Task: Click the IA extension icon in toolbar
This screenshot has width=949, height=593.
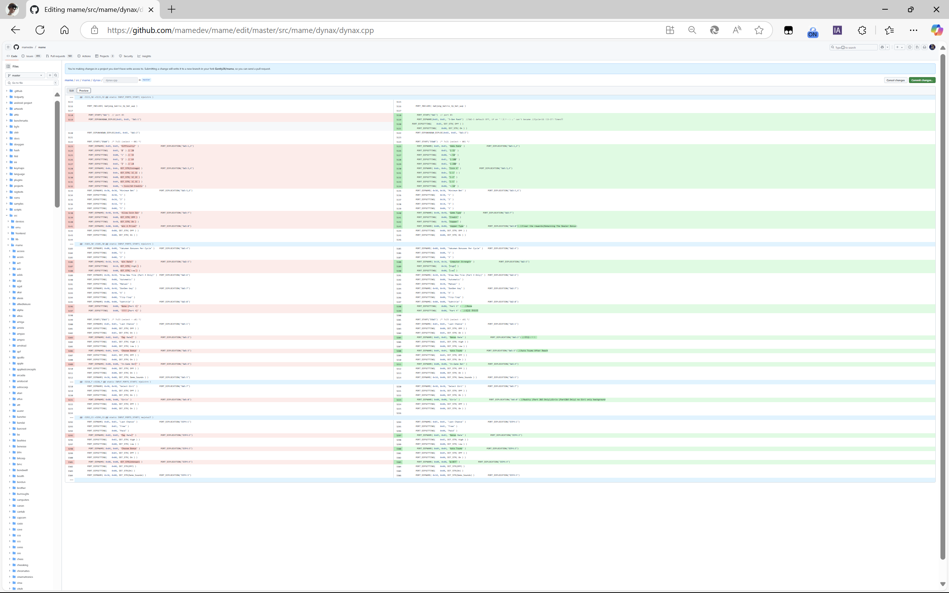Action: [837, 30]
